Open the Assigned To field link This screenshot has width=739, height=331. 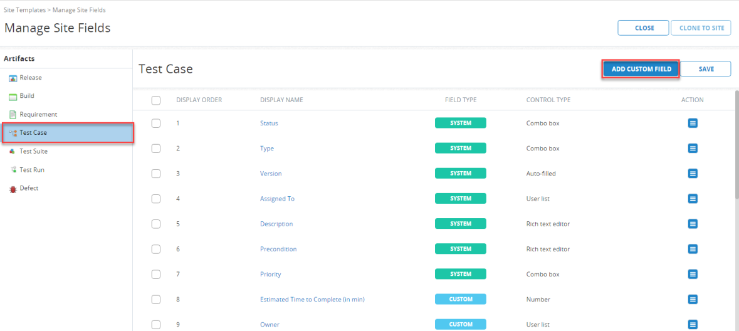(x=277, y=199)
